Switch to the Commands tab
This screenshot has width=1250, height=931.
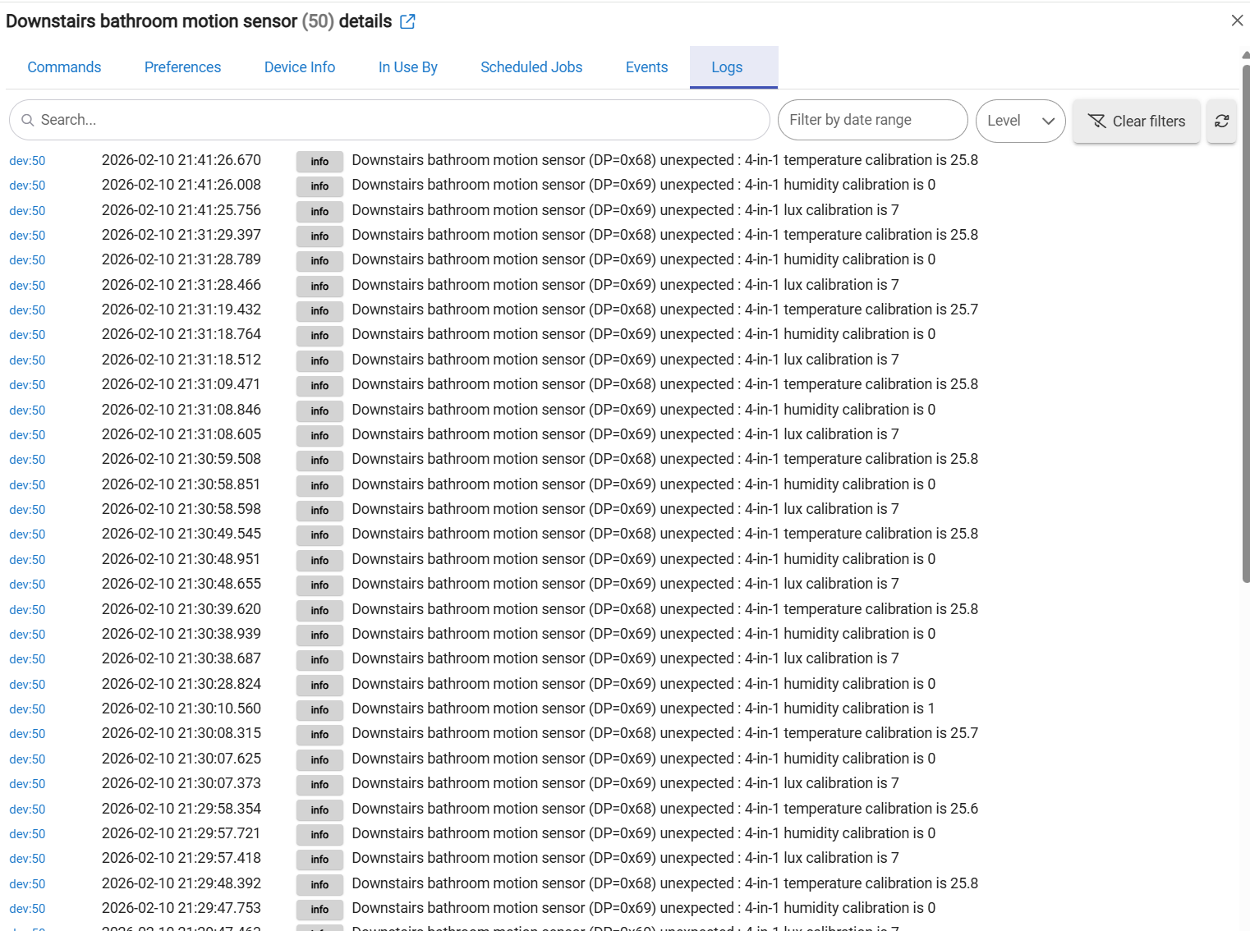pos(64,67)
